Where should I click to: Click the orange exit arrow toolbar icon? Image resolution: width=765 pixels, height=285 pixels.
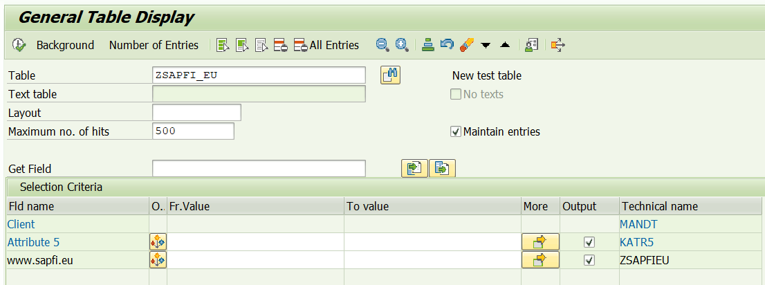557,45
